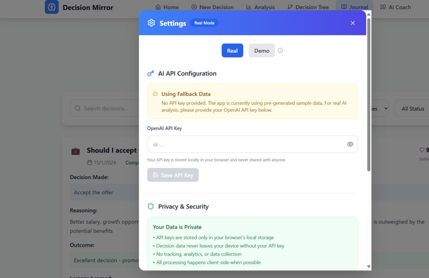Image resolution: width=429 pixels, height=278 pixels.
Task: Click the shield icon beside Privacy & Security
Action: [151, 206]
